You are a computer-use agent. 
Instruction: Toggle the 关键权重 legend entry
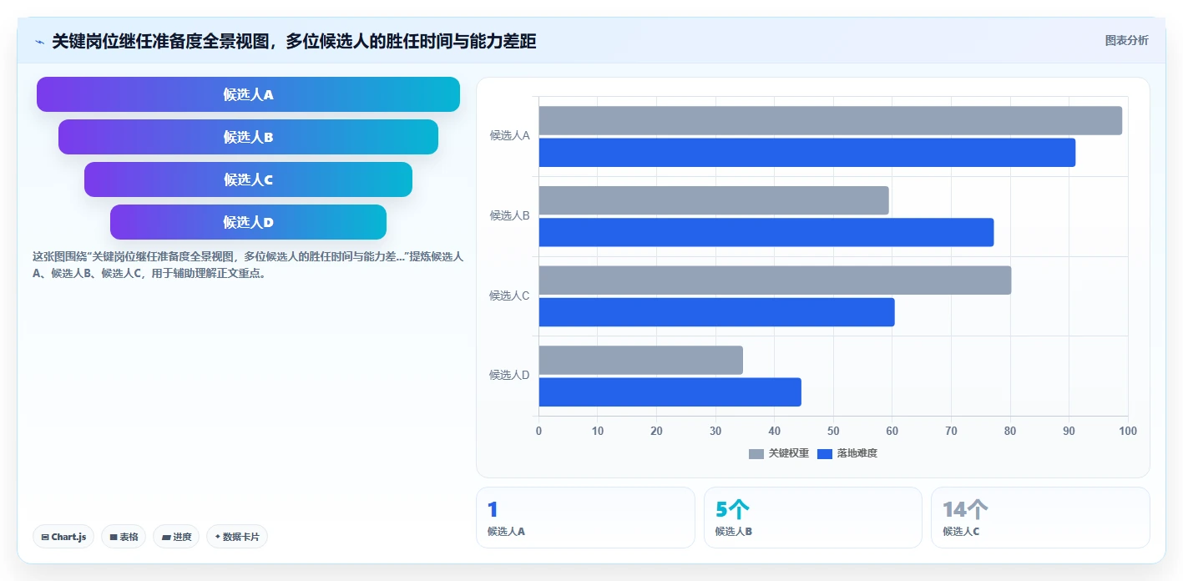(779, 453)
